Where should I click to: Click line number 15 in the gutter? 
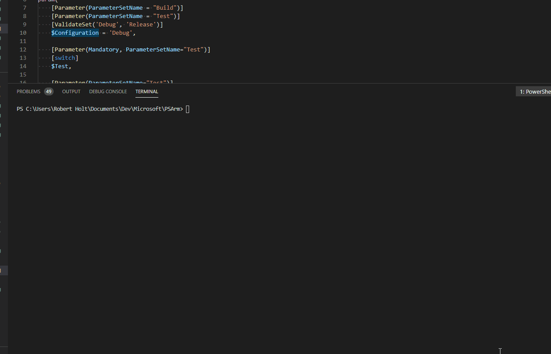coord(23,75)
